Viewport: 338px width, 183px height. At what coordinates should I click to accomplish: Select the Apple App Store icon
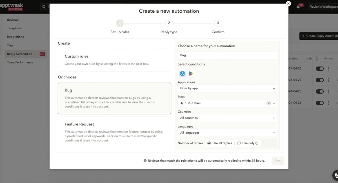(x=183, y=74)
